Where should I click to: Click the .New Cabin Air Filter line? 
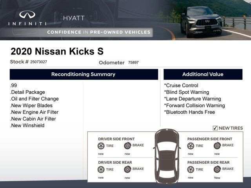click(x=33, y=119)
